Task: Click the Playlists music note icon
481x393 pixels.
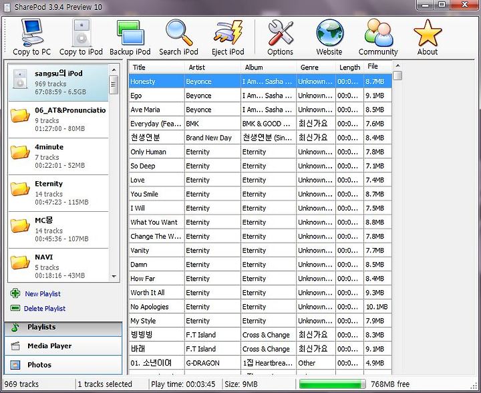Action: pos(15,327)
